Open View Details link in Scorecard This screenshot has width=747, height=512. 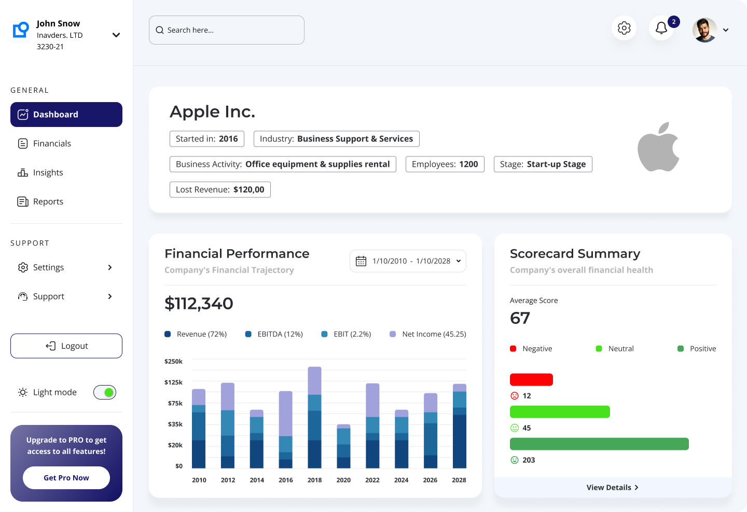click(x=613, y=488)
